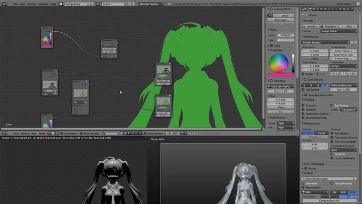The height and width of the screenshot is (204, 362).
Task: Select Fixed threads mode
Action: tap(321, 133)
